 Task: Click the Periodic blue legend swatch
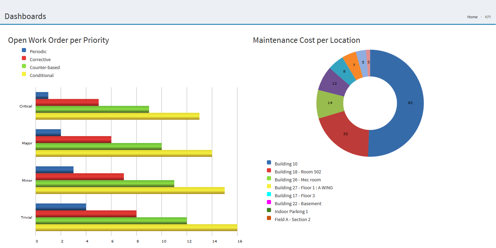24,50
